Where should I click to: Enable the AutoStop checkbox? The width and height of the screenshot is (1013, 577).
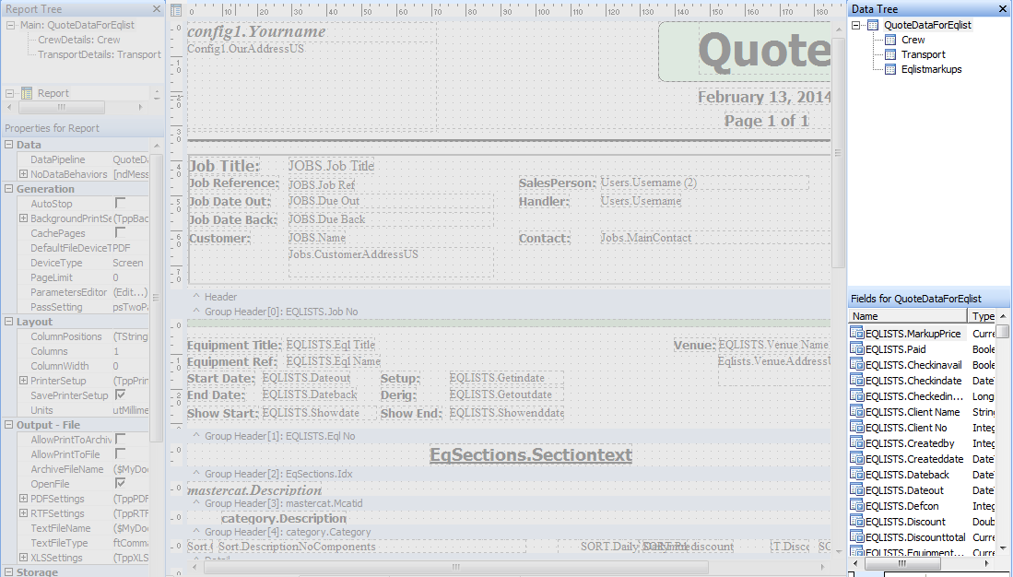pyautogui.click(x=120, y=203)
